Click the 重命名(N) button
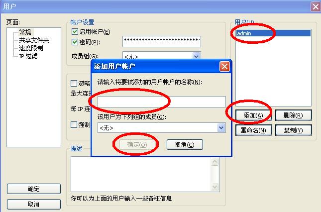Screen dimensions: 321x212 point(253,130)
